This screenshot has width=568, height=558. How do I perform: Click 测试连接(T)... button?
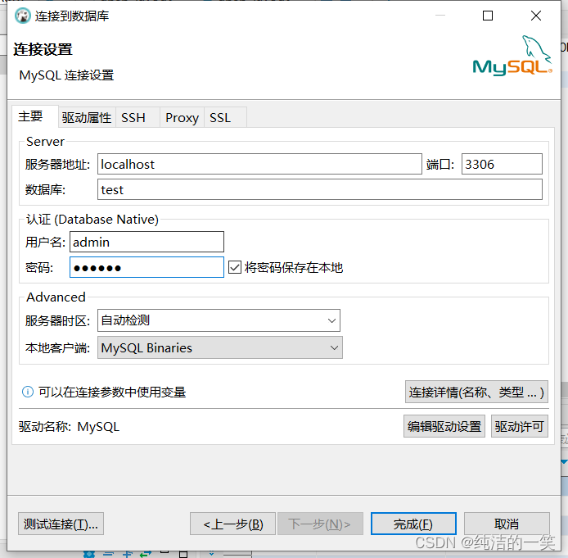(61, 524)
